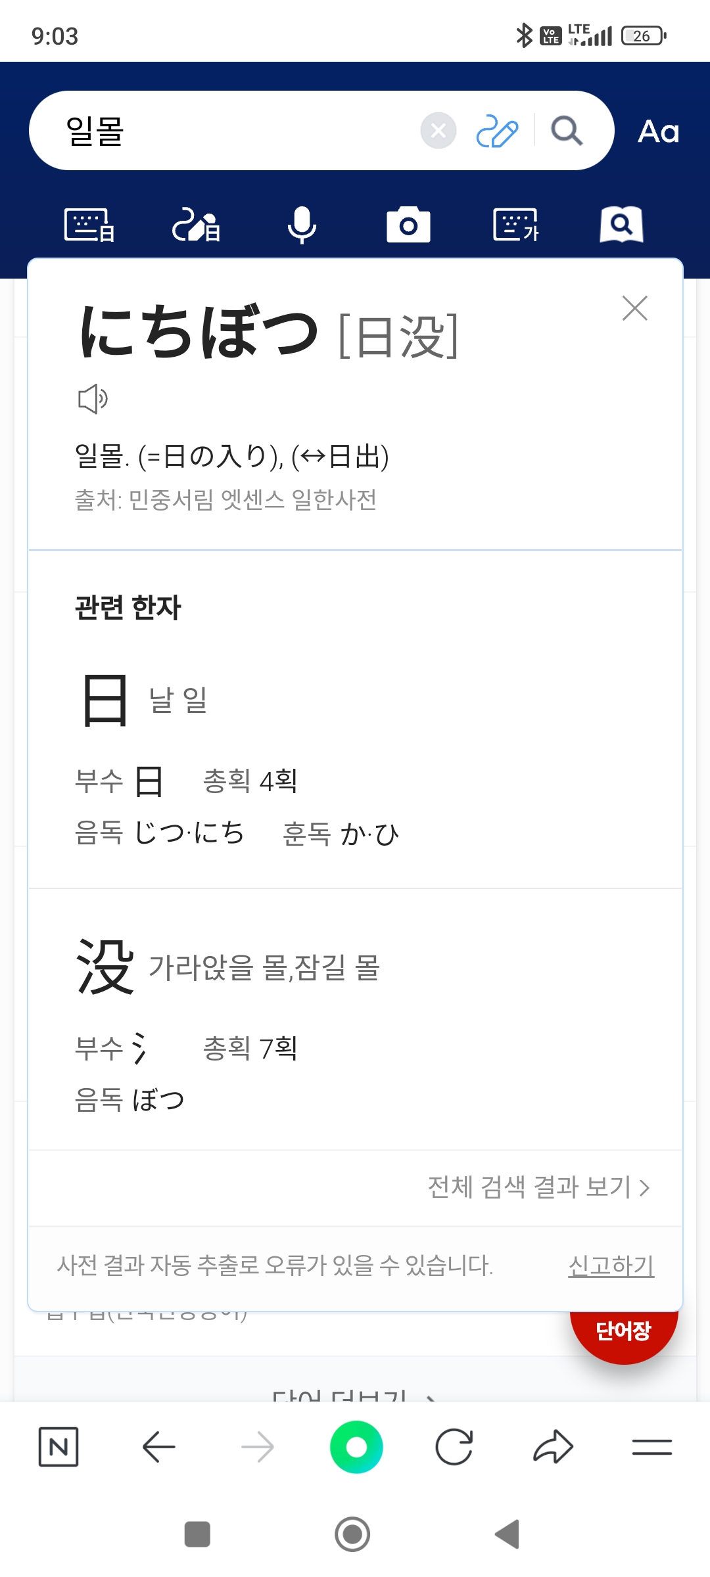710x1577 pixels.
Task: Open Japanese handwriting recognition tool
Action: click(196, 225)
